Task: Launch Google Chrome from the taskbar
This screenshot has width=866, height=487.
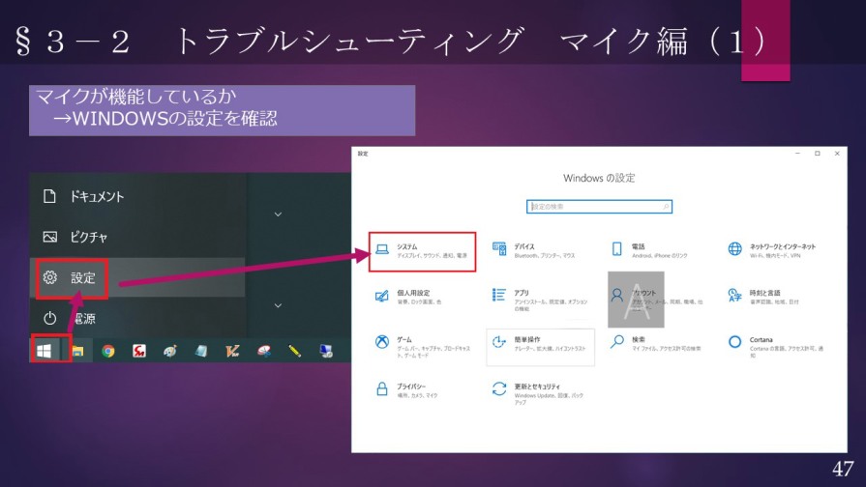Action: pyautogui.click(x=108, y=351)
